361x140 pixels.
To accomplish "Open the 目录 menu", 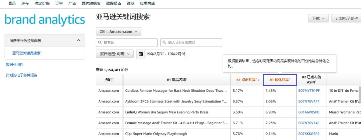I will [12, 3].
